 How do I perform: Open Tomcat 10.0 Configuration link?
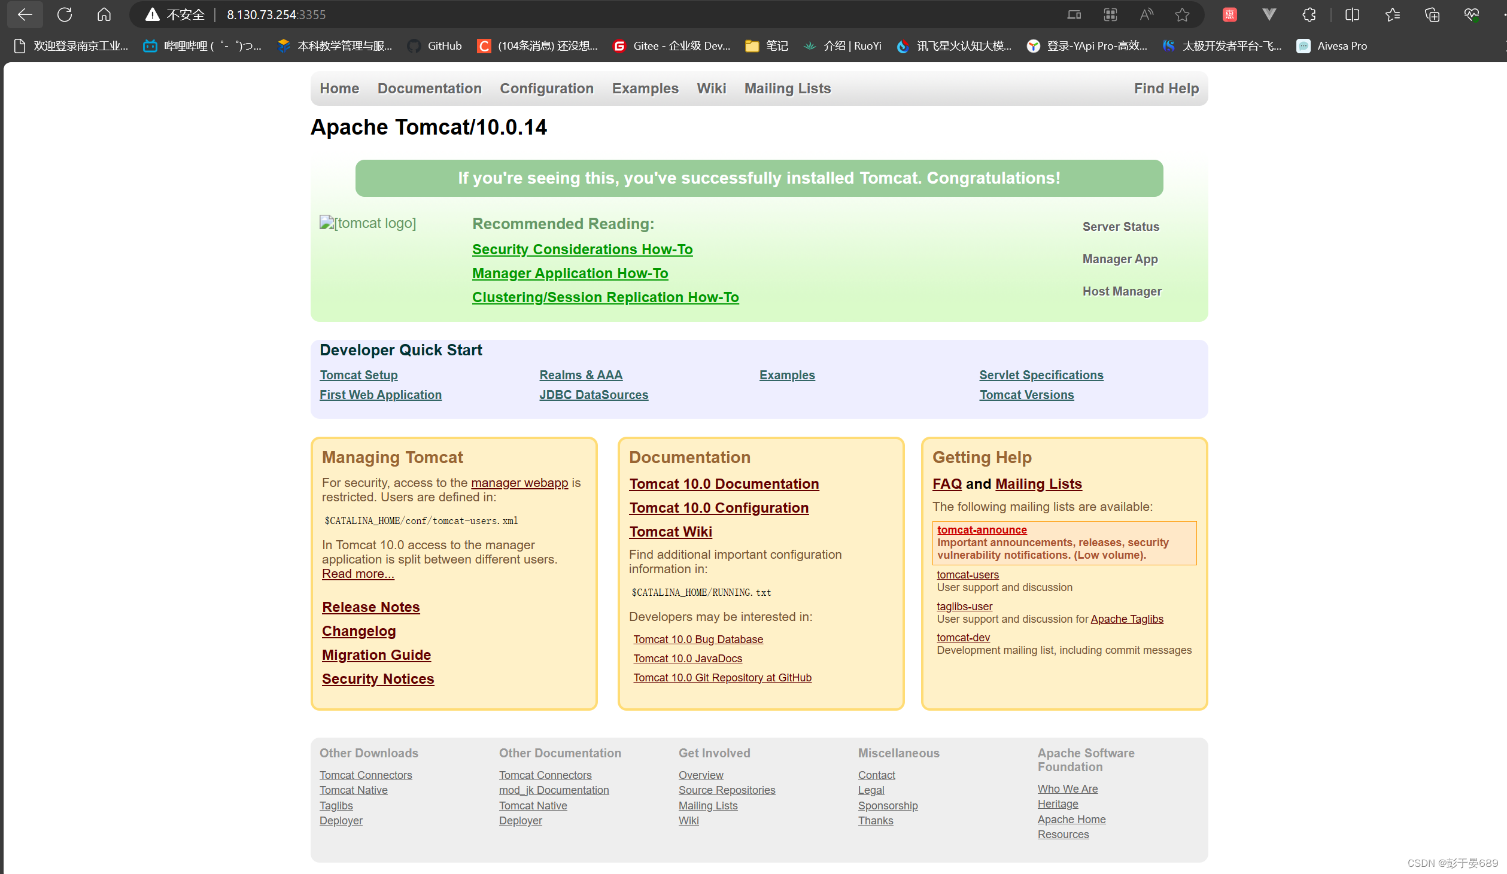[718, 508]
